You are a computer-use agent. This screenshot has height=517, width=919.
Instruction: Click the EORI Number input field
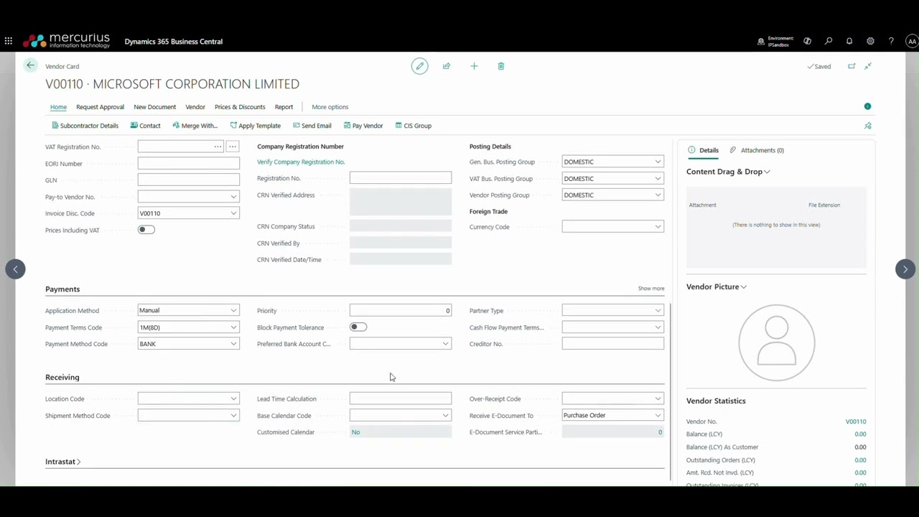tap(189, 164)
